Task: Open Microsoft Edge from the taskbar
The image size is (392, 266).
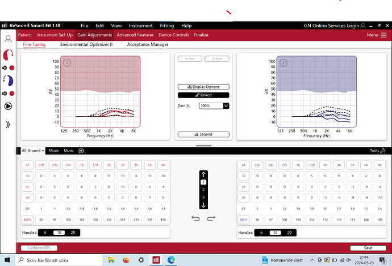Action: 171,260
